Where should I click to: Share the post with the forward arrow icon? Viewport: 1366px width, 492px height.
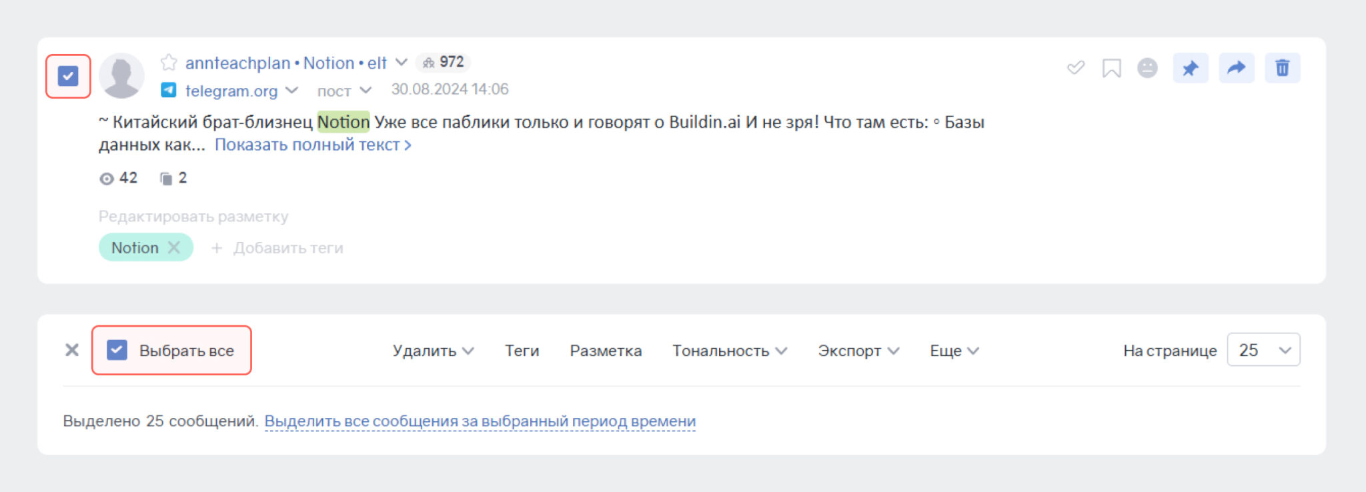(1237, 68)
